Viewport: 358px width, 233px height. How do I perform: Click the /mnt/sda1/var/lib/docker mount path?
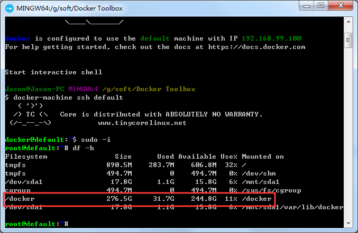[x=292, y=207]
